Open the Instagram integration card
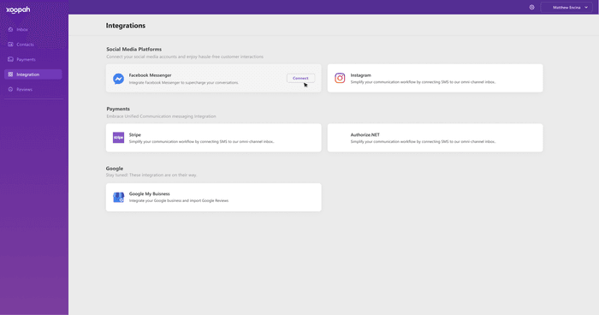 pyautogui.click(x=435, y=78)
